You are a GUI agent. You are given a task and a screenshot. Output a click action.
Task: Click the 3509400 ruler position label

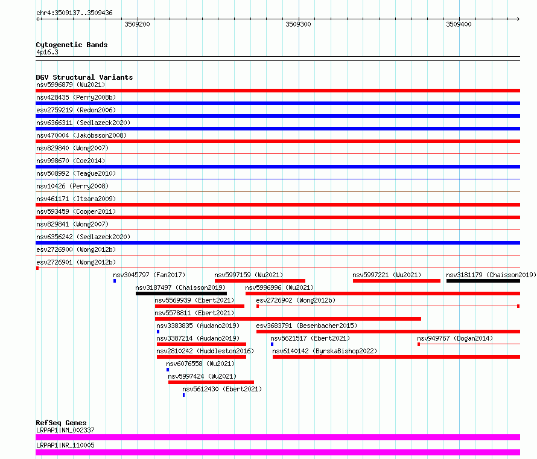(x=459, y=24)
